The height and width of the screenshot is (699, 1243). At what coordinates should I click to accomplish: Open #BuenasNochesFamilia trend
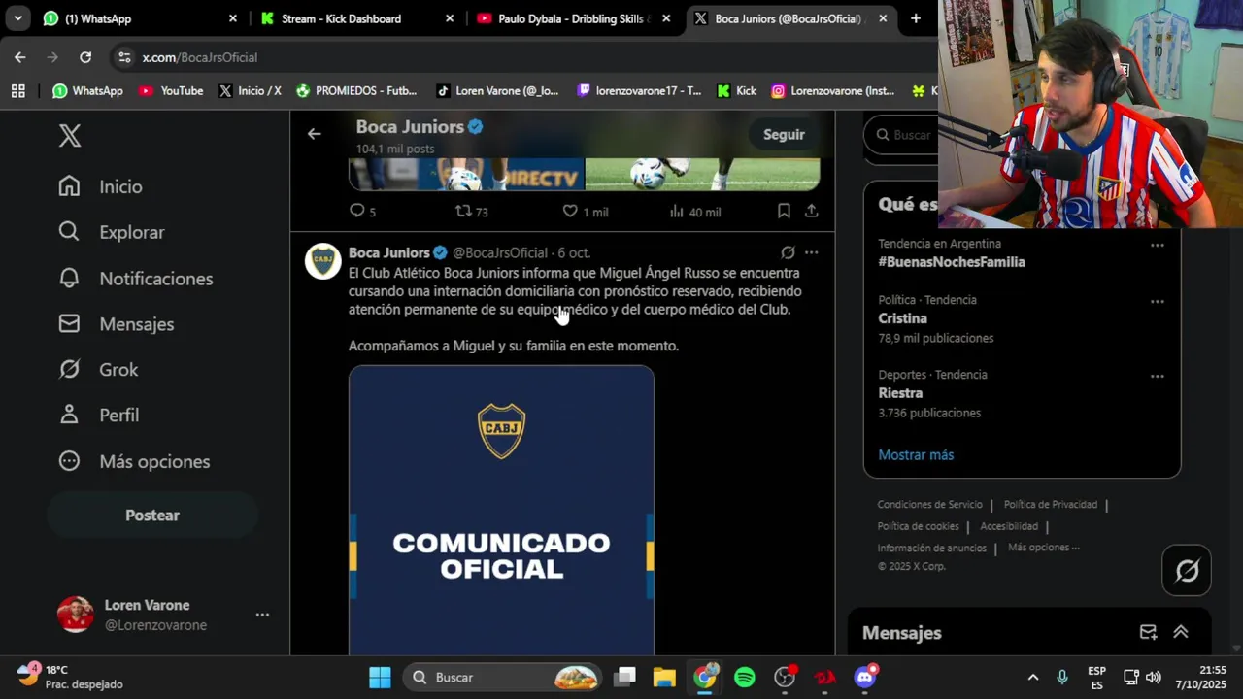[952, 262]
